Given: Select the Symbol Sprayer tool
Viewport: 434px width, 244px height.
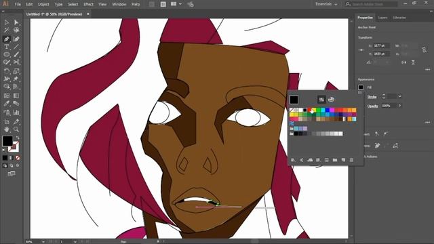Looking at the screenshot, I should click(x=7, y=113).
